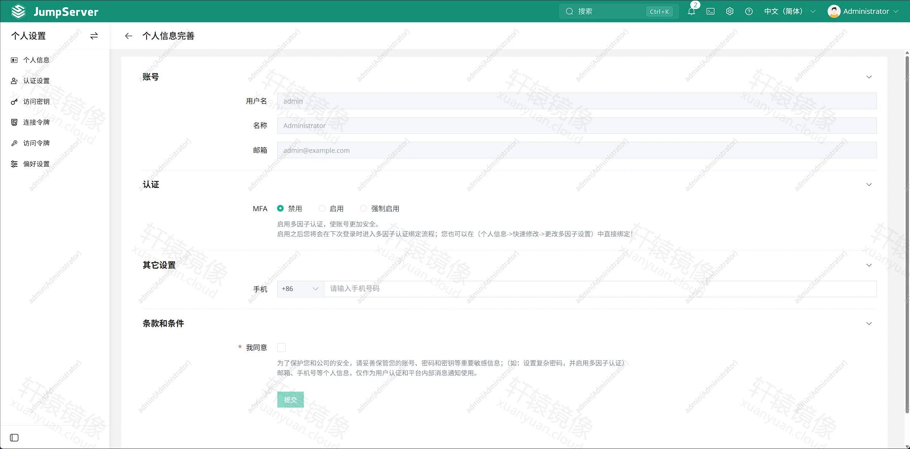Image resolution: width=910 pixels, height=449 pixels.
Task: Click the Ctrl+K shortcut badge
Action: click(659, 12)
